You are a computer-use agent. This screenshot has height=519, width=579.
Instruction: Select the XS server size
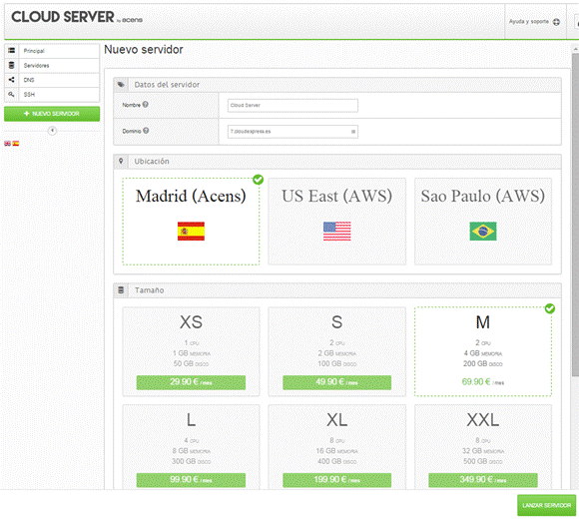coord(191,351)
